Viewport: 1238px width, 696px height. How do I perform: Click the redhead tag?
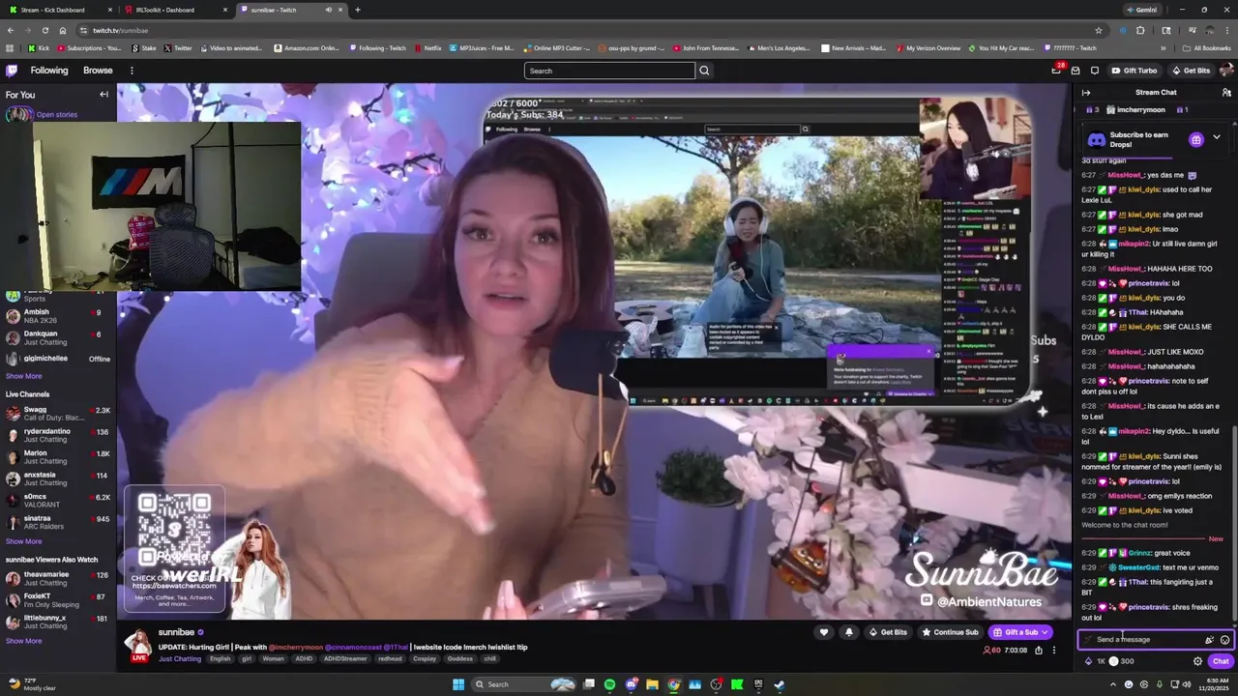click(390, 659)
